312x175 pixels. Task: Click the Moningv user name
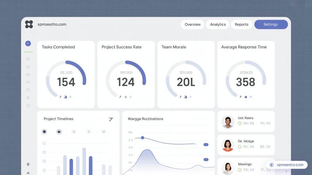pyautogui.click(x=245, y=164)
